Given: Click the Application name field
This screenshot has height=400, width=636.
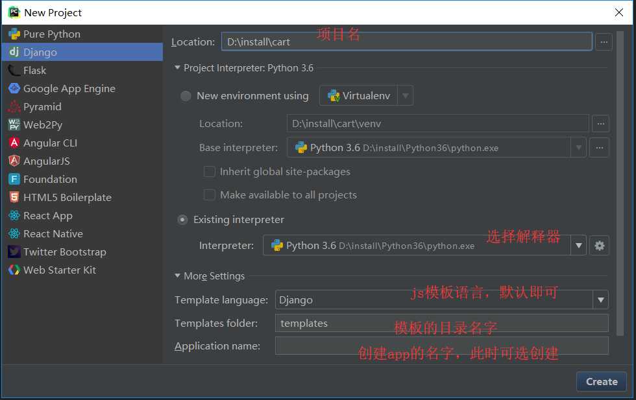Looking at the screenshot, I should coord(442,346).
